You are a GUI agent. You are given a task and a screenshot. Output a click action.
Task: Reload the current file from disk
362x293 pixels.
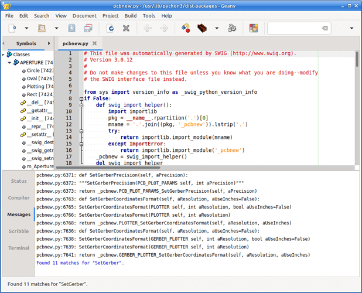(110, 28)
